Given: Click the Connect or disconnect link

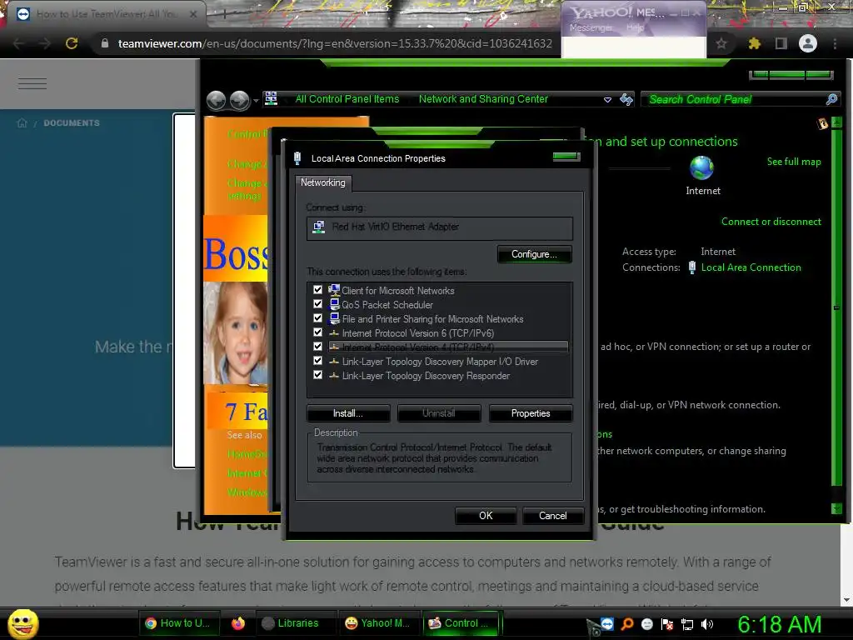Looking at the screenshot, I should (x=771, y=222).
